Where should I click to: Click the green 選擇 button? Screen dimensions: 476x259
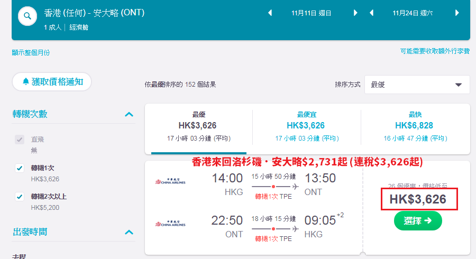click(418, 221)
